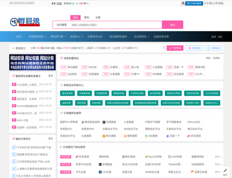Click the 快审 tag beside QQ阅读
Viewport: 232px width, 178px height.
click(64, 74)
